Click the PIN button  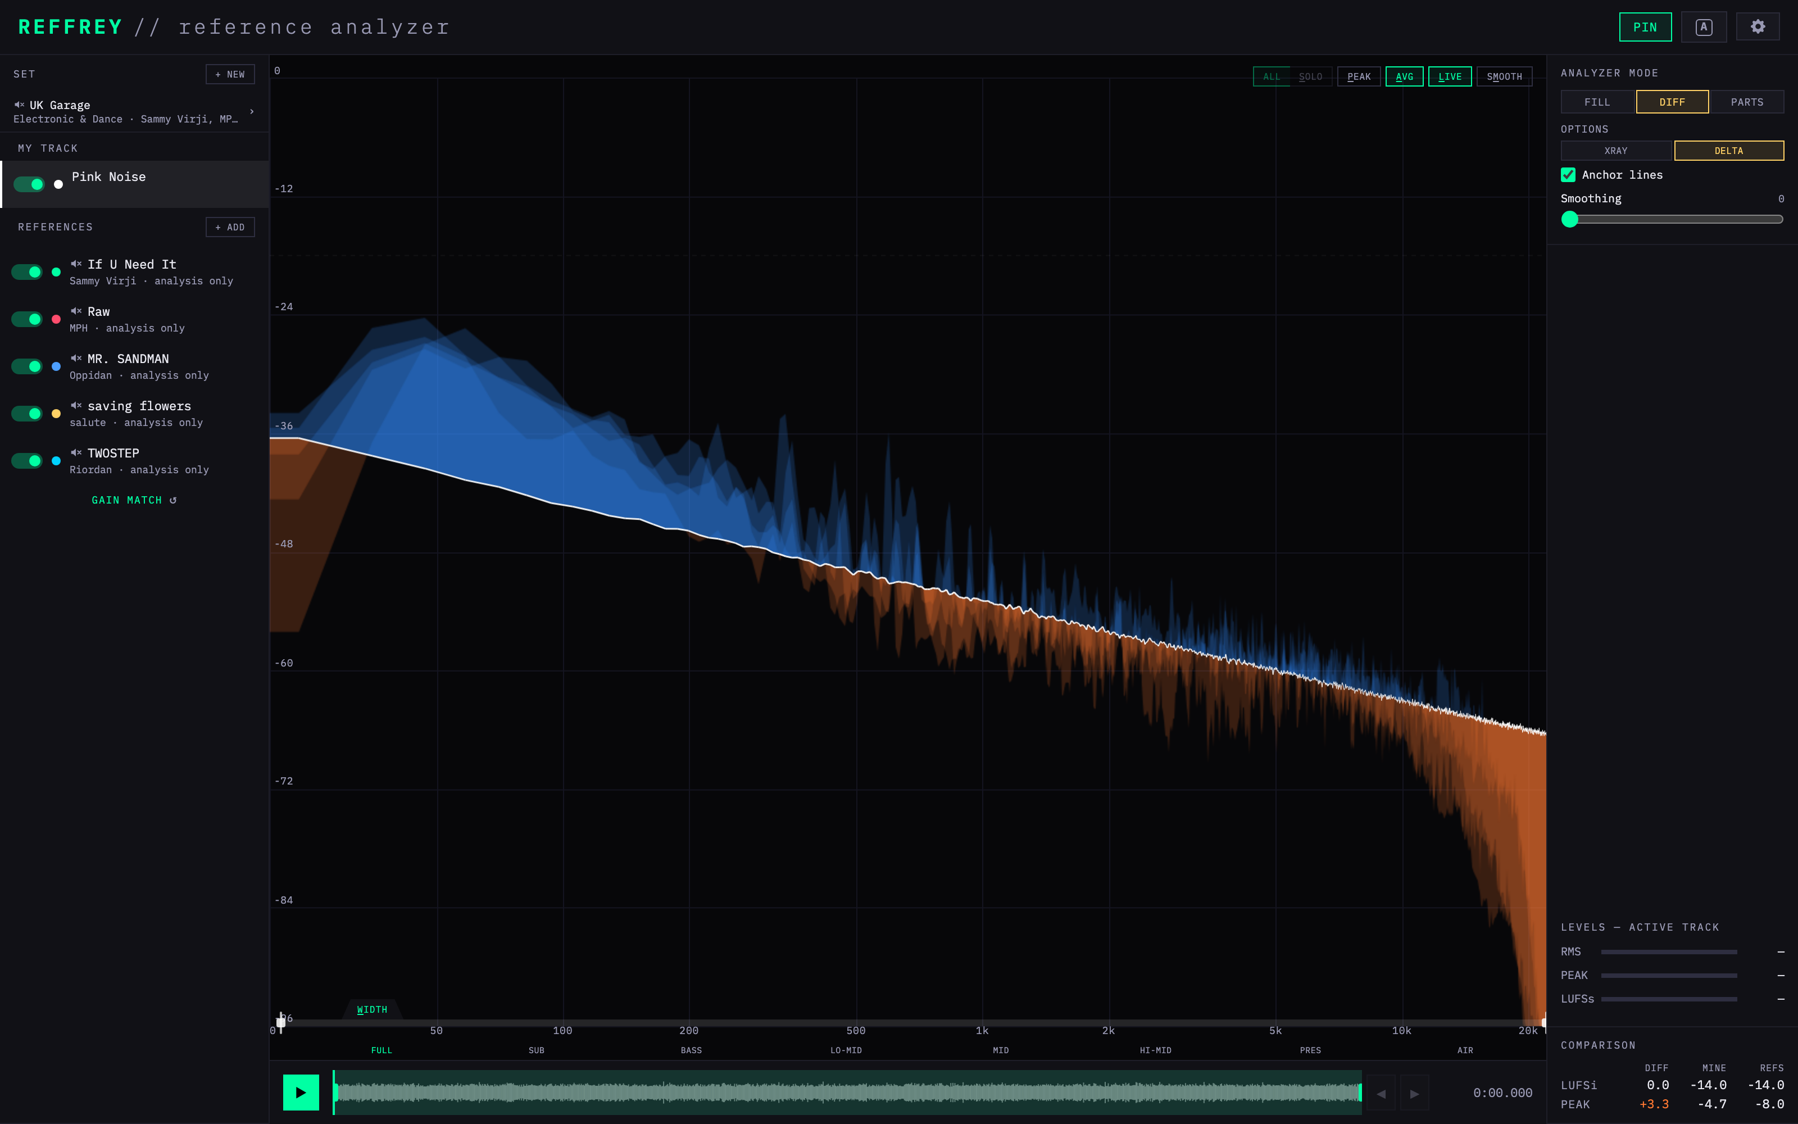pyautogui.click(x=1645, y=27)
